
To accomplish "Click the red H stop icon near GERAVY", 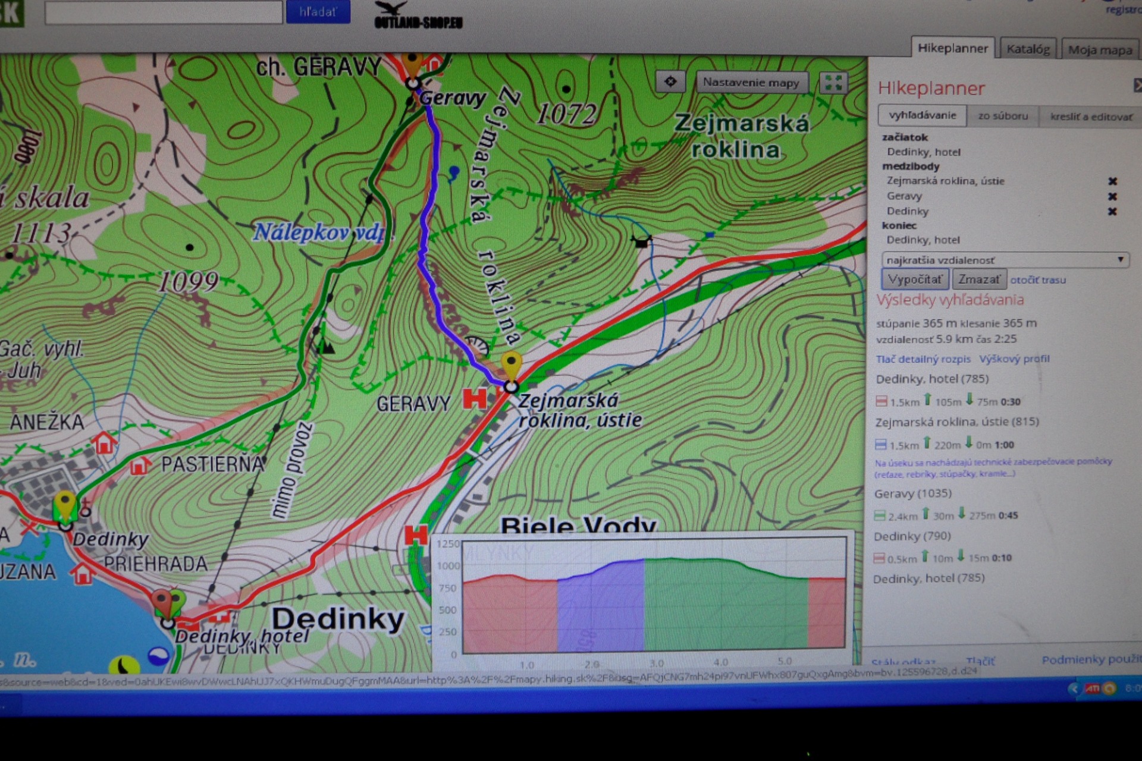I will [475, 398].
